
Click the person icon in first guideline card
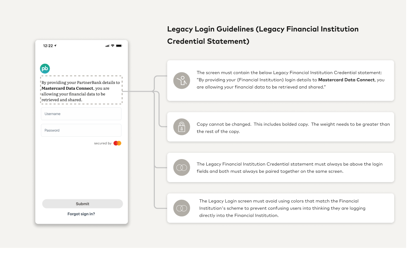181,81
